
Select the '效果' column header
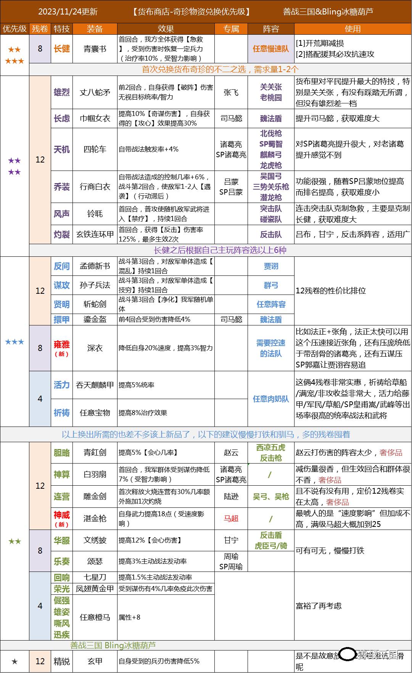[x=166, y=29]
